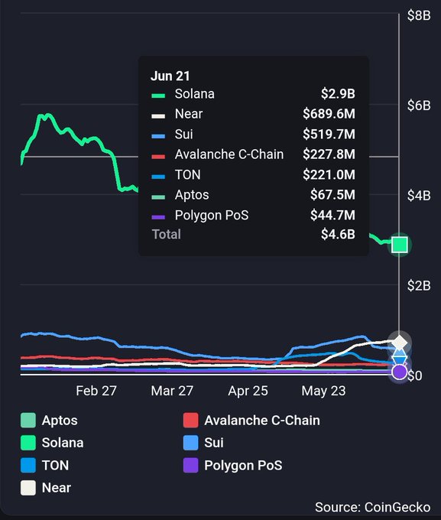Viewport: 441px width, 520px height.
Task: Click the purple circle Polygon PoS marker
Action: click(x=400, y=372)
